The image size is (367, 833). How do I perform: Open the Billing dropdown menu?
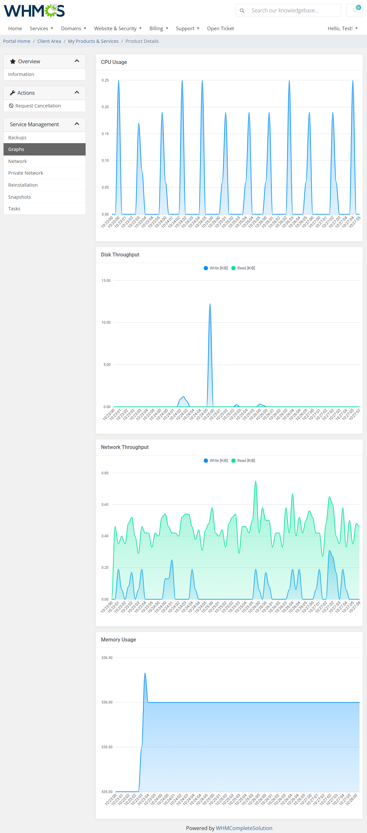tap(159, 29)
